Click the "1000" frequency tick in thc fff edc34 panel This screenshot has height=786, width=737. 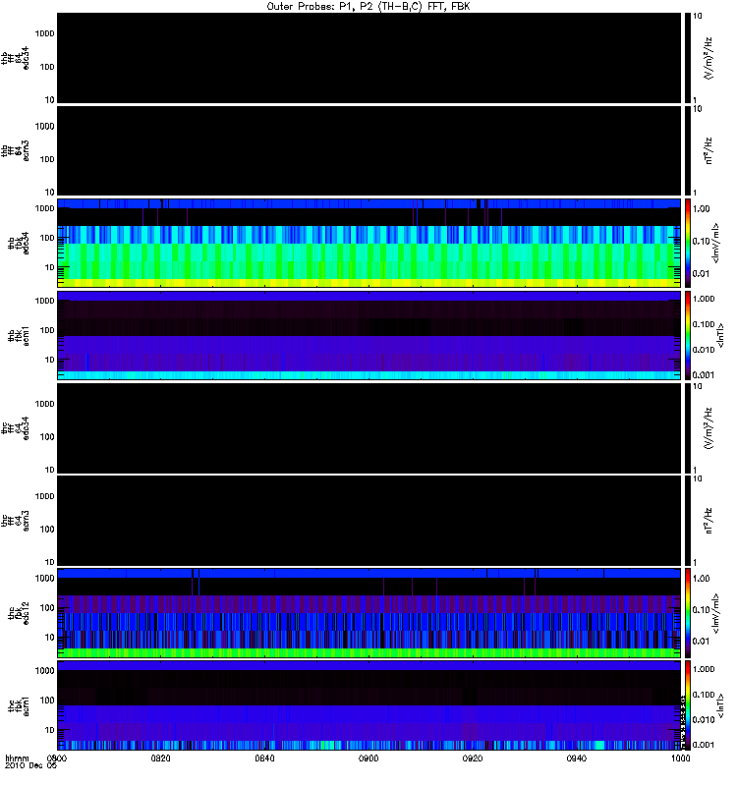tap(44, 404)
